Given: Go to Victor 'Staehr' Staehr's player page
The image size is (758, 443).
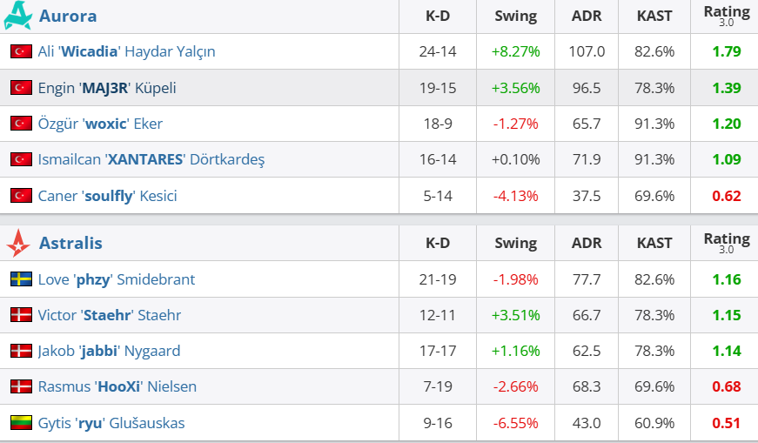Looking at the screenshot, I should 110,315.
